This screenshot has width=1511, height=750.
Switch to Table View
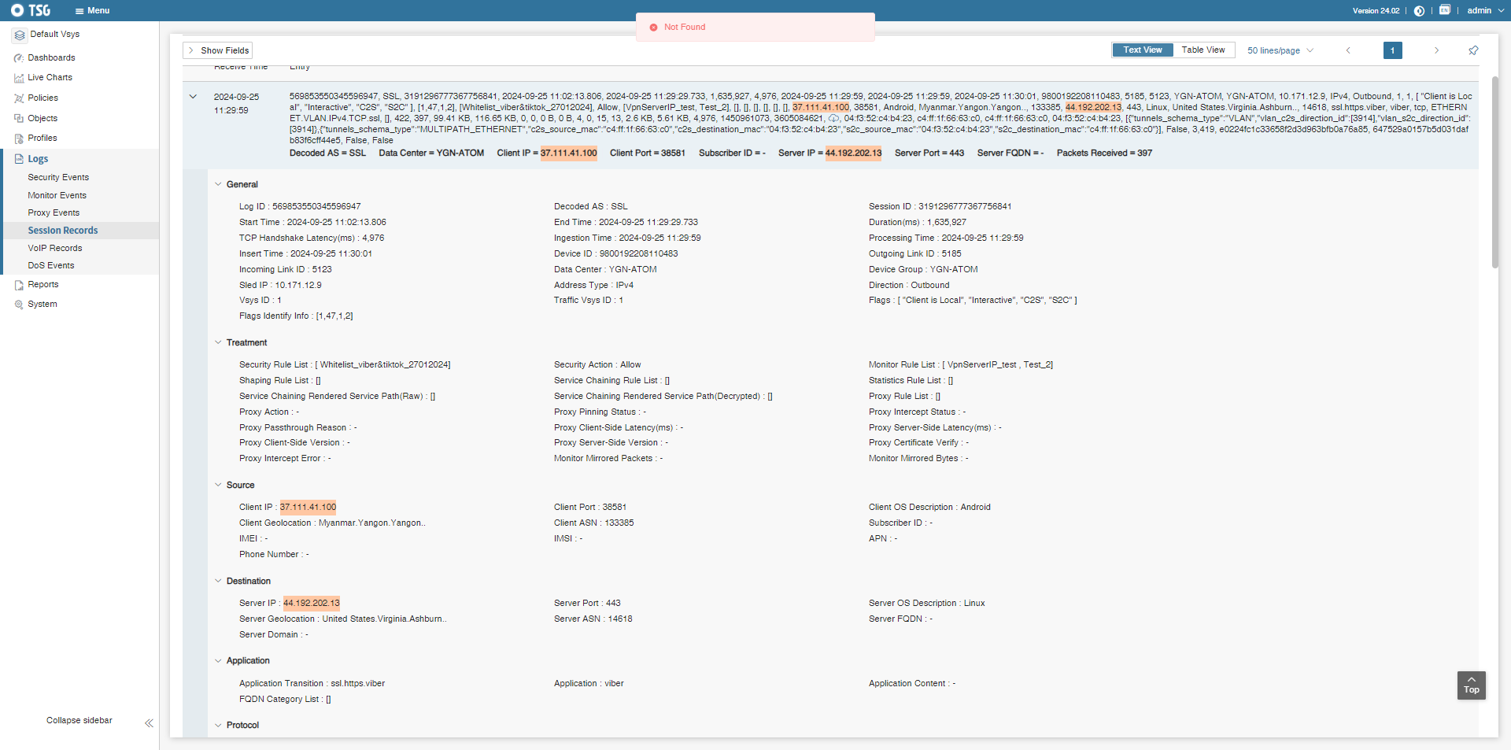(x=1203, y=50)
